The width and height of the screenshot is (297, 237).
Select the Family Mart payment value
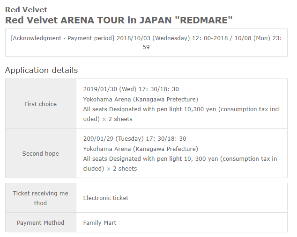pyautogui.click(x=100, y=223)
